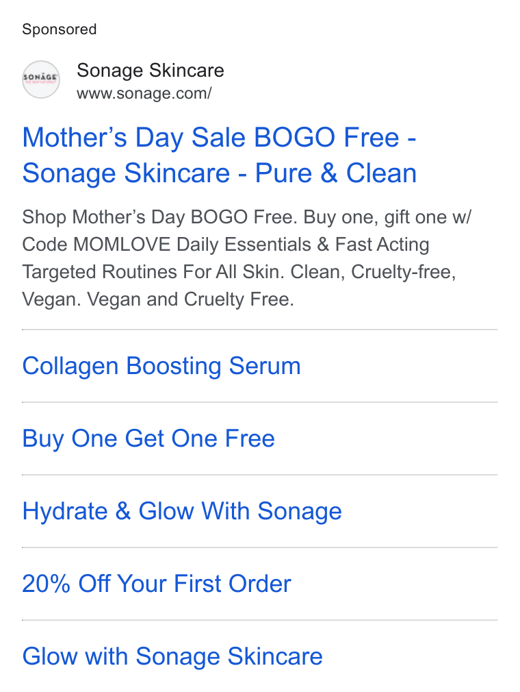Click the Sonage circular logo icon
The image size is (520, 692).
pos(41,79)
